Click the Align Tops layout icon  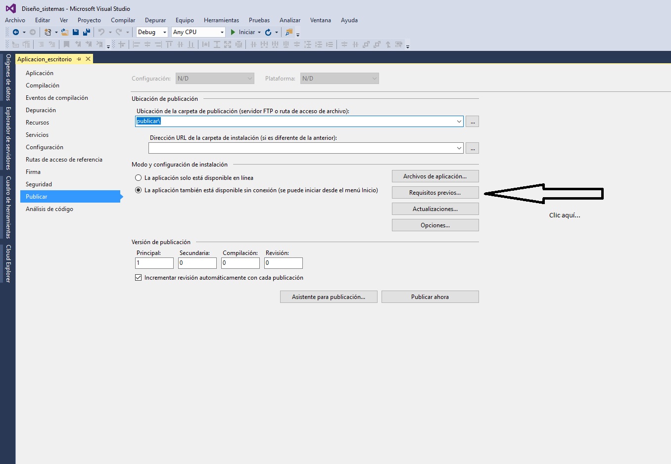pyautogui.click(x=169, y=44)
